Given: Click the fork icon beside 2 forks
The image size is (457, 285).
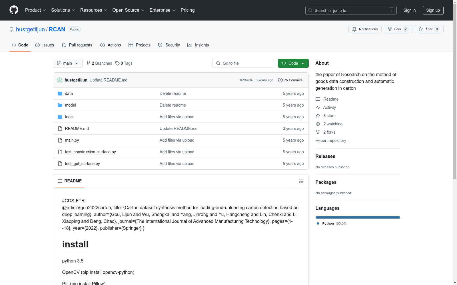Looking at the screenshot, I should [x=318, y=132].
